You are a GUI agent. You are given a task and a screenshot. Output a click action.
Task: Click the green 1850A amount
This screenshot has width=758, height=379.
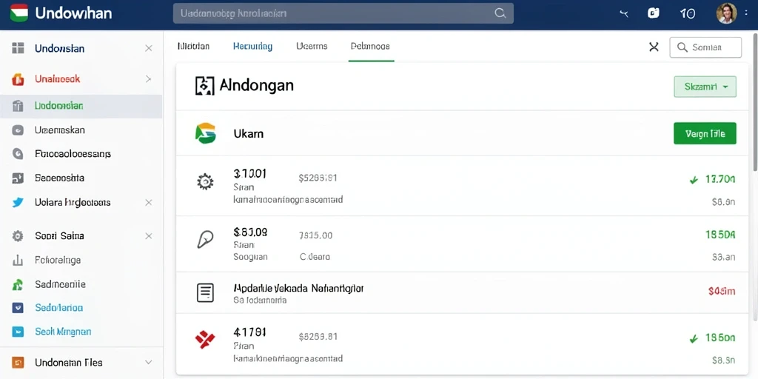(x=720, y=235)
